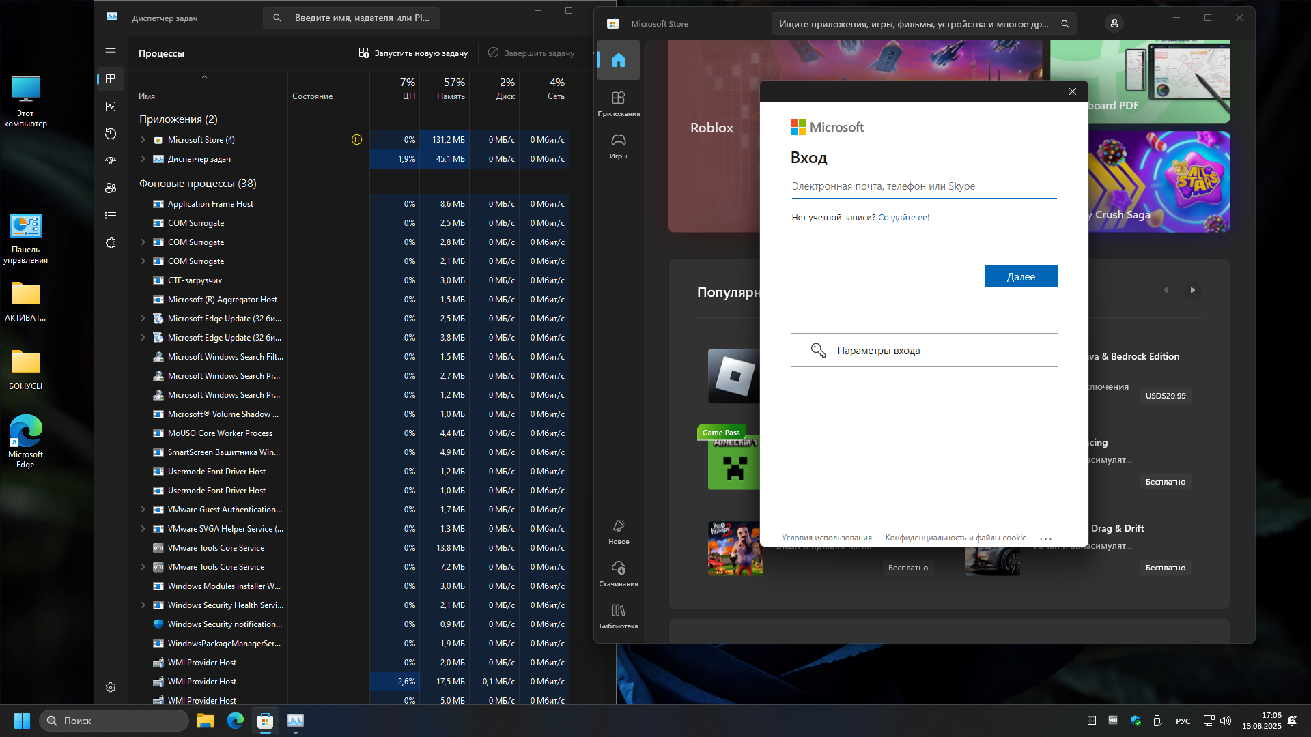
Task: Open Services icon in Task Manager sidebar
Action: [x=111, y=243]
